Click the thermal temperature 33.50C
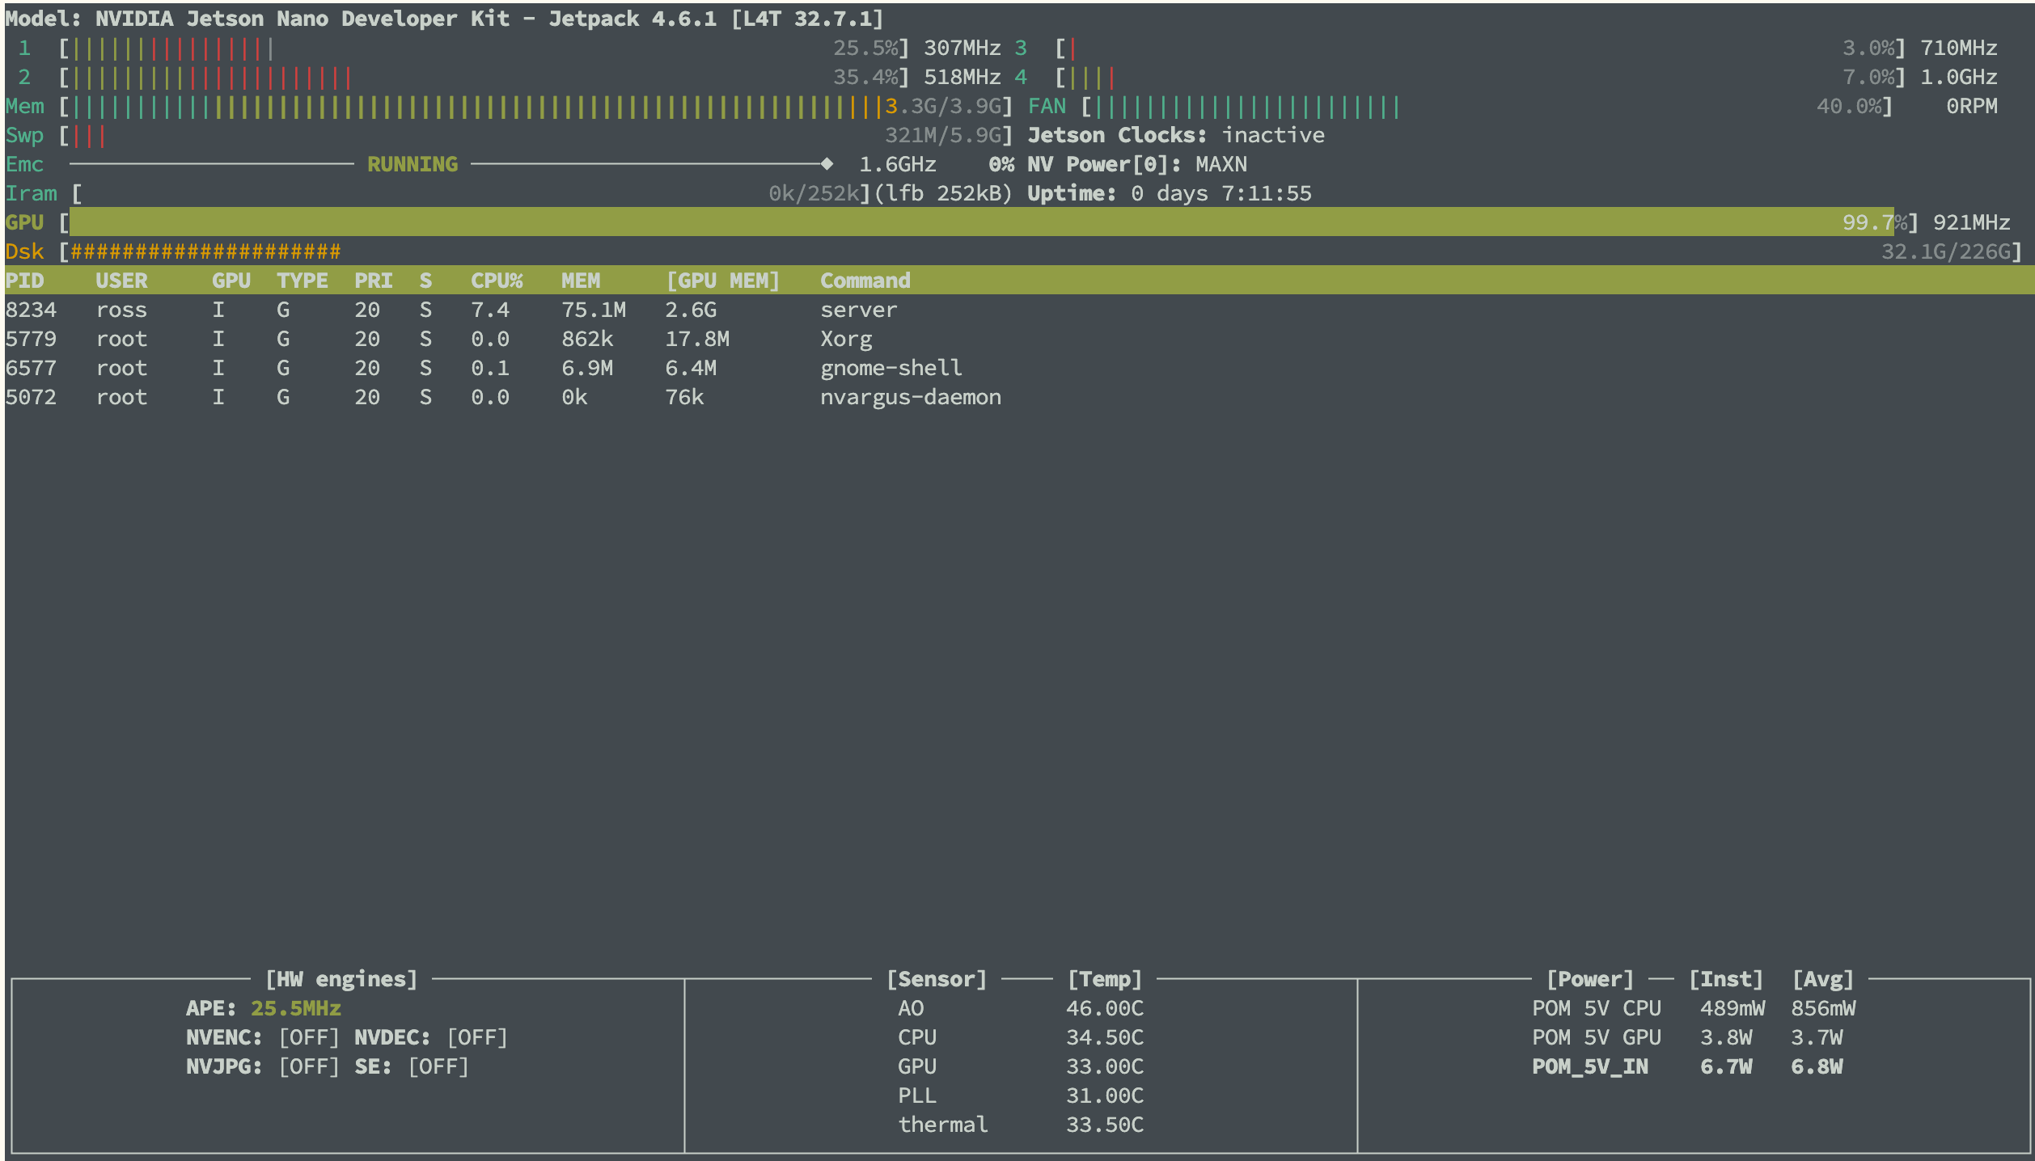 coord(1105,1125)
